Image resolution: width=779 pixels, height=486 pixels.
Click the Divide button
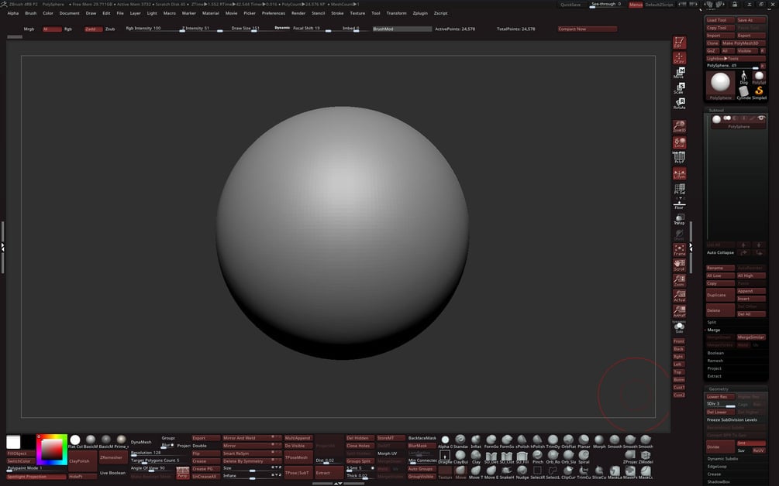pyautogui.click(x=720, y=447)
